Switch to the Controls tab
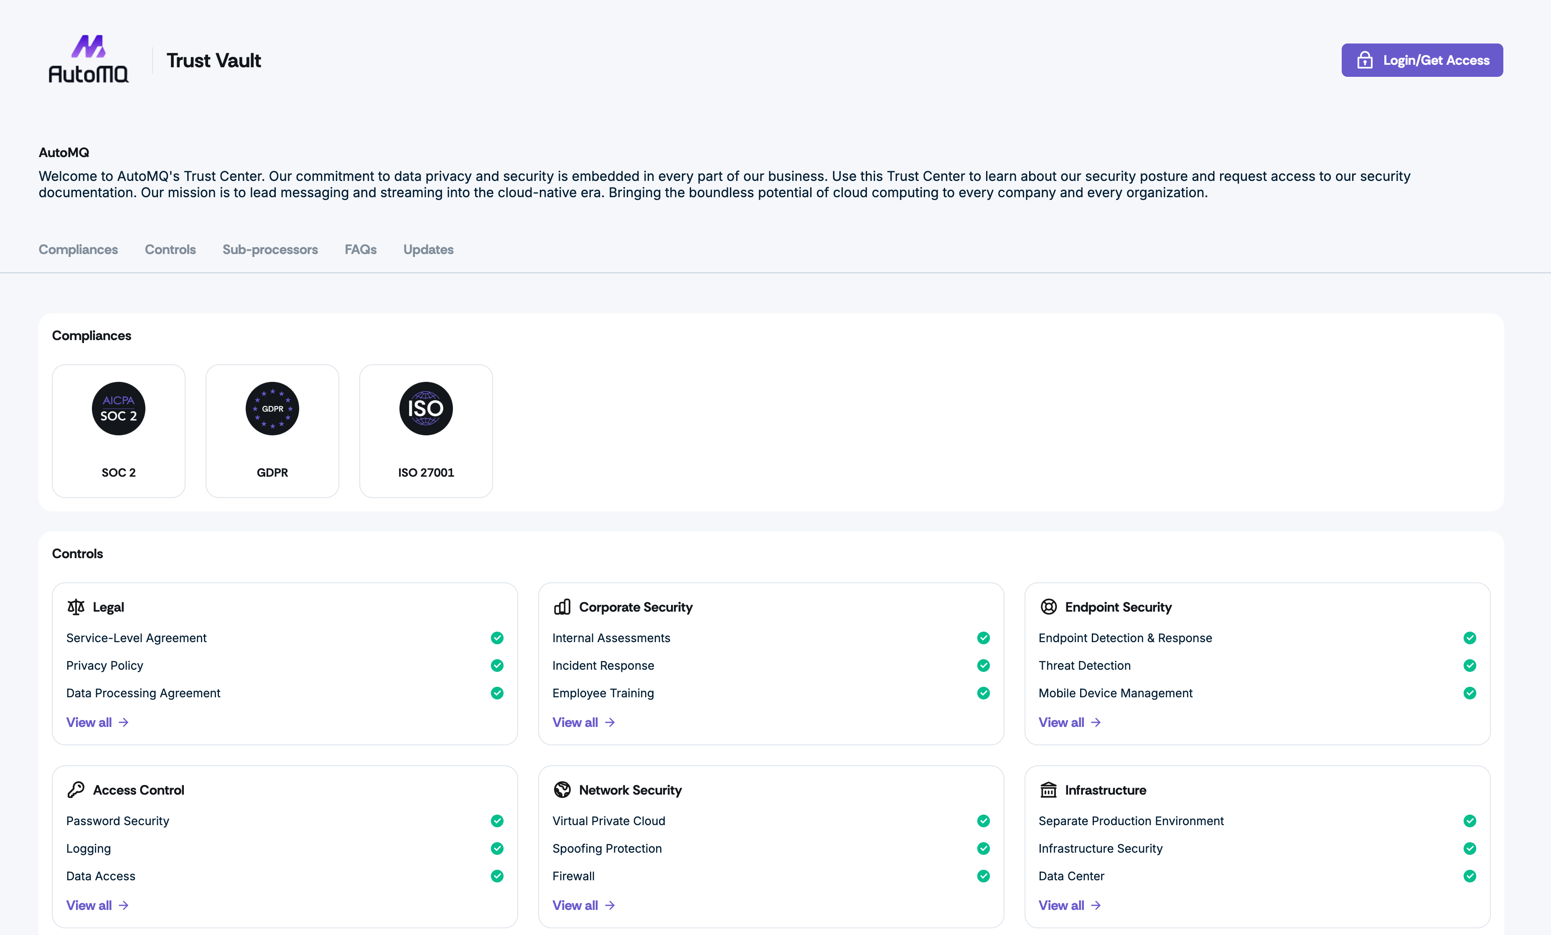 [170, 250]
